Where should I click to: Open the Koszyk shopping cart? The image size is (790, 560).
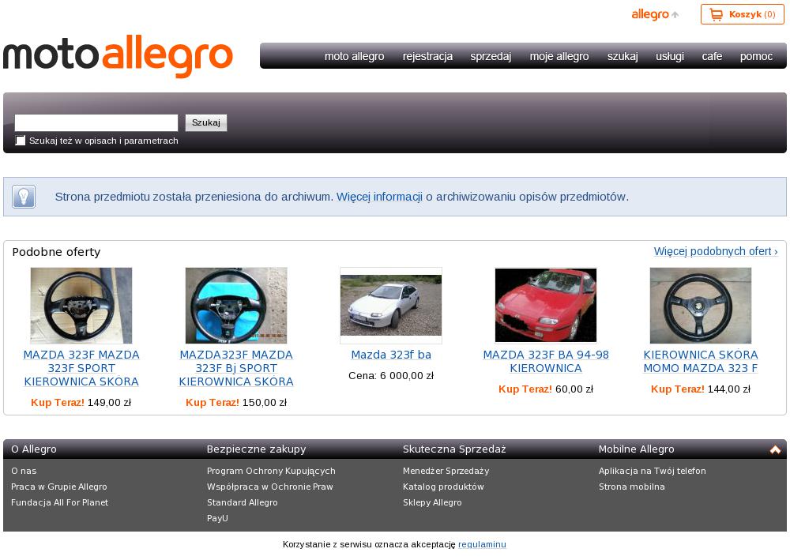pos(742,14)
